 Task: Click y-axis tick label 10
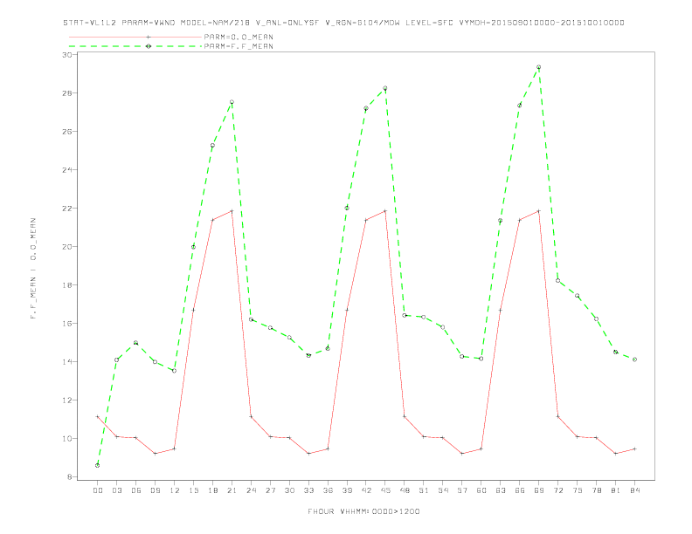pos(67,438)
